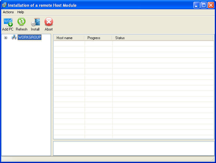Click the Refresh toolbar icon
Image resolution: width=216 pixels, height=163 pixels.
tap(22, 22)
